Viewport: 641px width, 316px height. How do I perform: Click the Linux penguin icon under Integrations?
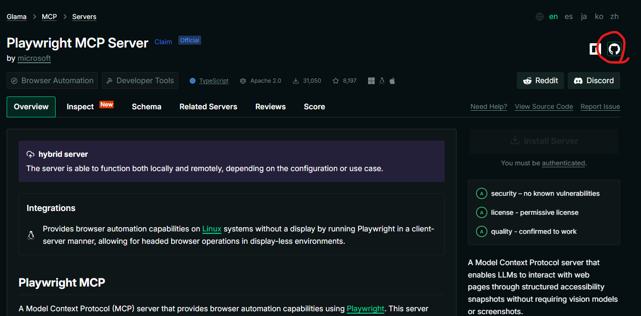31,235
